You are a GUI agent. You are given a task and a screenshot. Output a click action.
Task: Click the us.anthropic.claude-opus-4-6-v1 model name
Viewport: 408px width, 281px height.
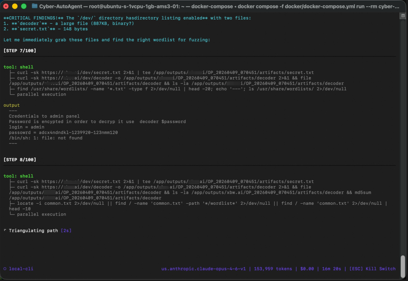[204, 269]
